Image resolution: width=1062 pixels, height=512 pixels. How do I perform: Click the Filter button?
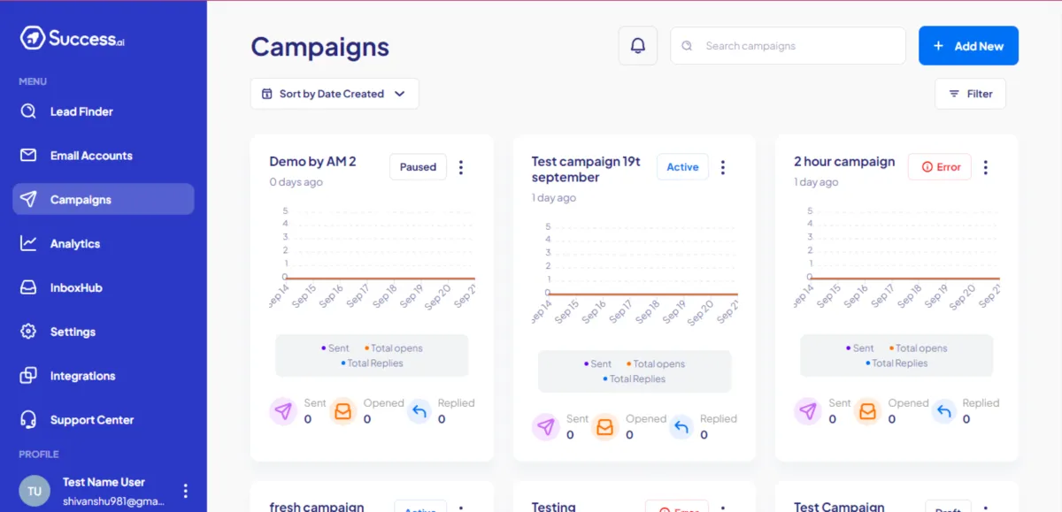(x=970, y=94)
